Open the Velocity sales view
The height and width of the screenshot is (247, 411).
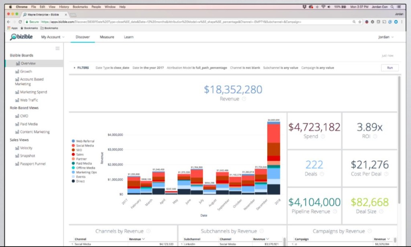(x=26, y=148)
